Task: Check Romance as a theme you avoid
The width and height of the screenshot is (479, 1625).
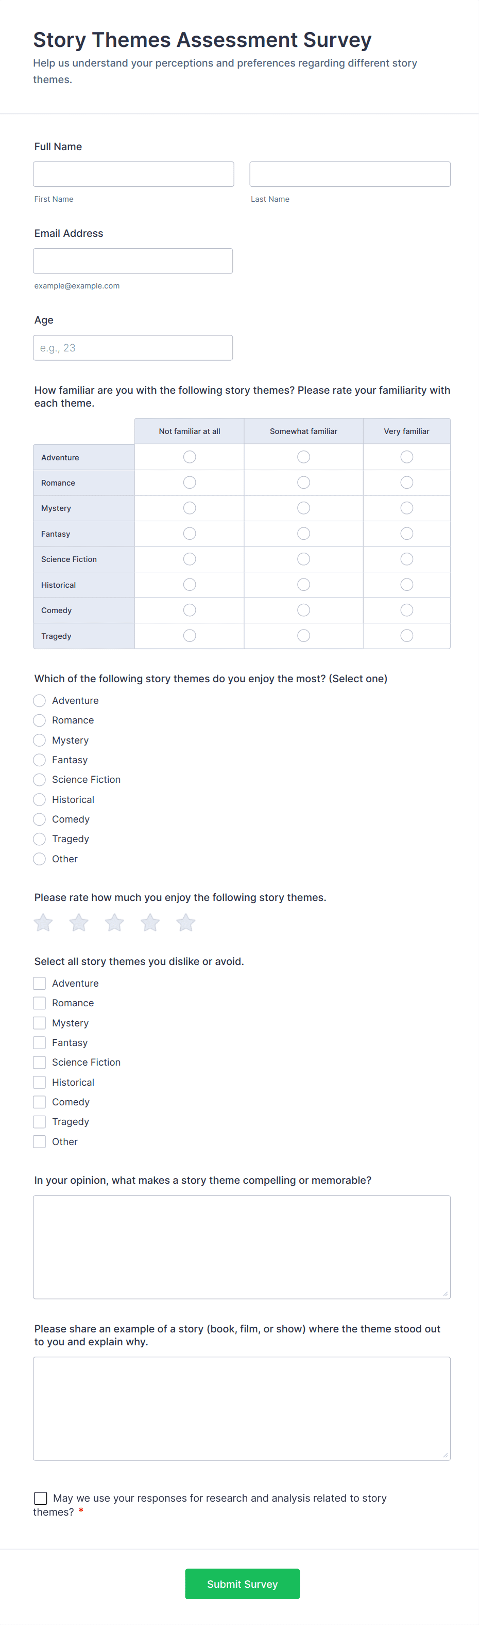Action: 39,1002
